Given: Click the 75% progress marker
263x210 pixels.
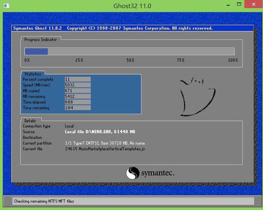Looking at the screenshot, I should (x=181, y=60).
